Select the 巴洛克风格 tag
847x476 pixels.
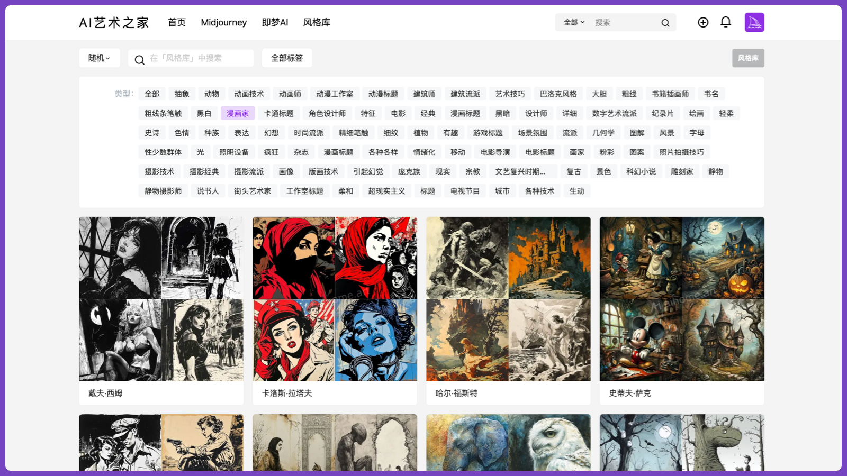tap(558, 94)
